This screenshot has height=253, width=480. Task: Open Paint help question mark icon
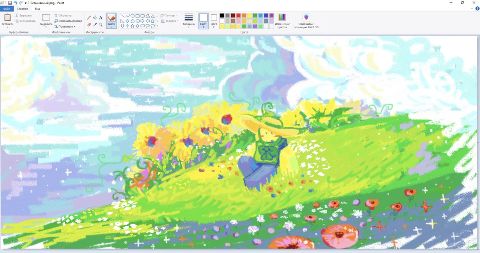(477, 8)
